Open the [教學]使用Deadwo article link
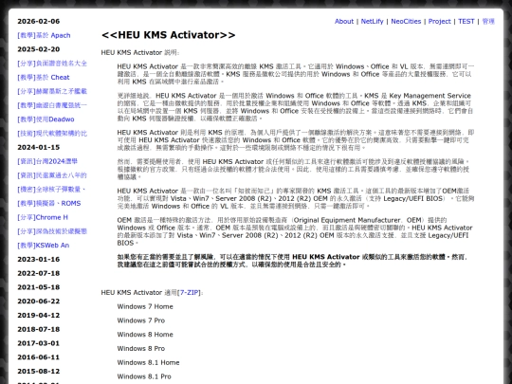Screen dimensions: 512x384 click(x=46, y=119)
